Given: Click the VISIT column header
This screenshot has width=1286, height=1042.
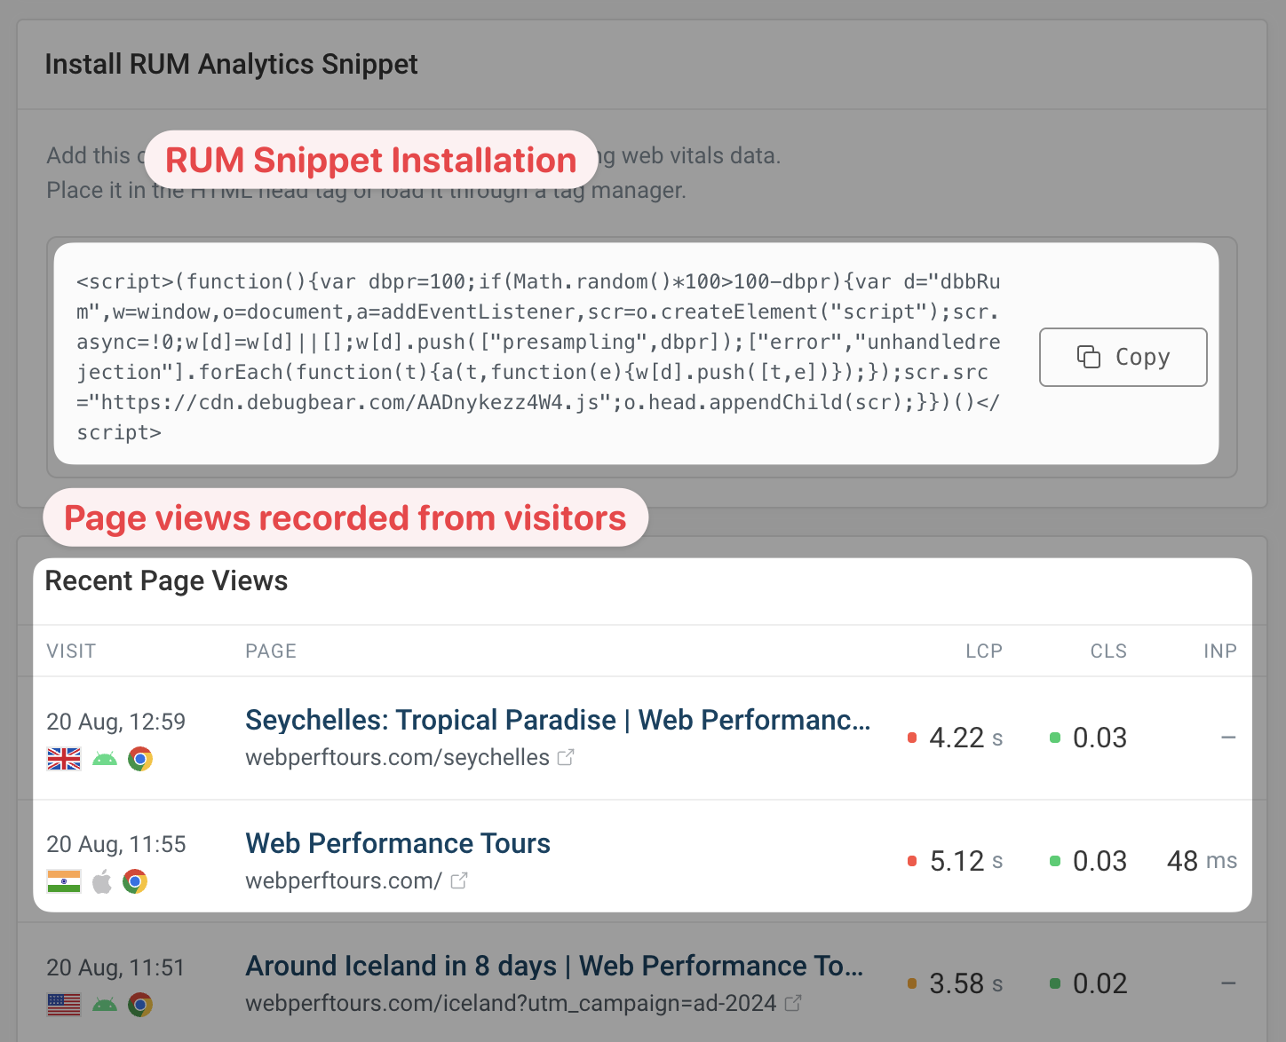Looking at the screenshot, I should coord(71,651).
